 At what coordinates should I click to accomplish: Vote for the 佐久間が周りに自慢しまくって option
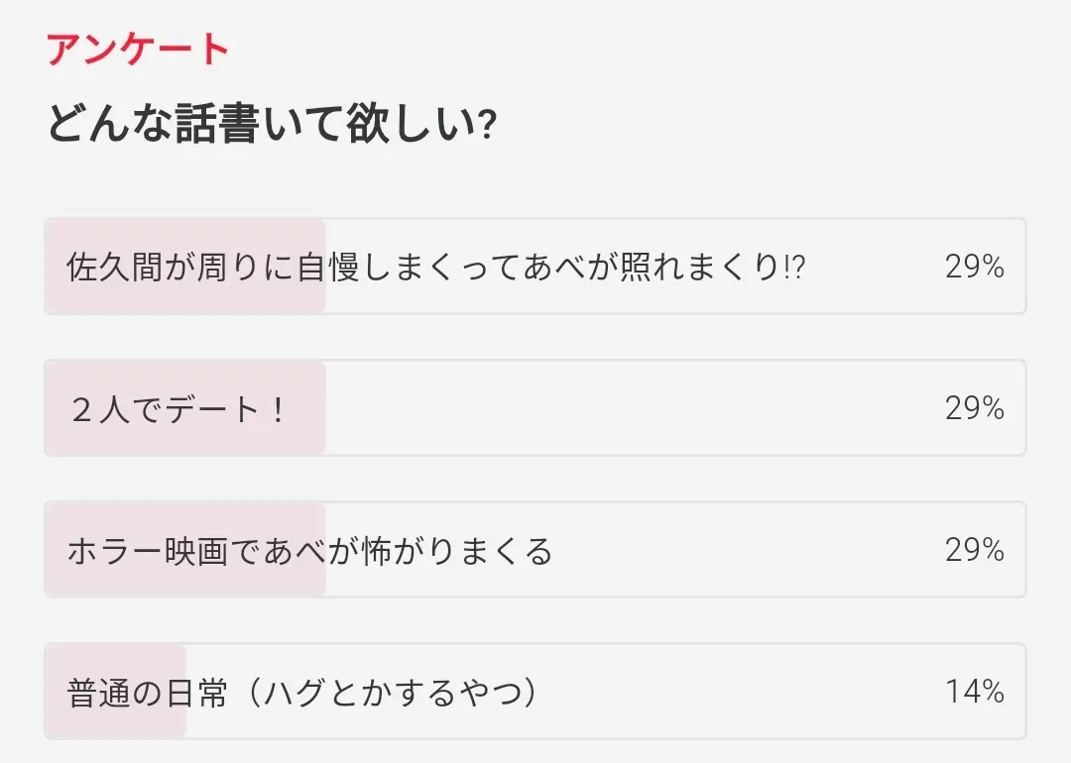tap(436, 267)
